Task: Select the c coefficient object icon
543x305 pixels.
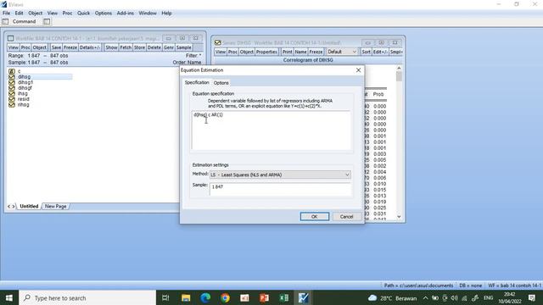Action: (x=12, y=71)
